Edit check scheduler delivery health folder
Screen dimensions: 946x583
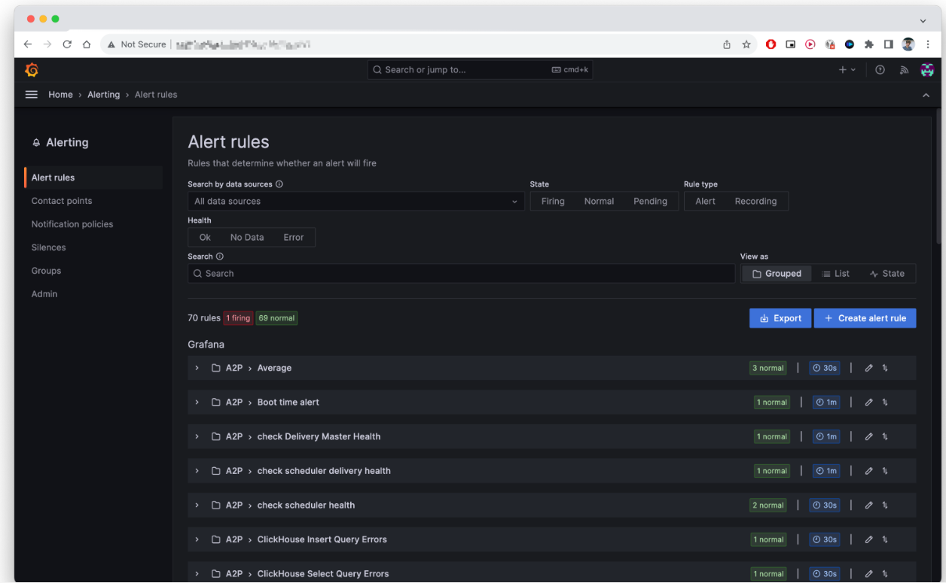pyautogui.click(x=868, y=471)
